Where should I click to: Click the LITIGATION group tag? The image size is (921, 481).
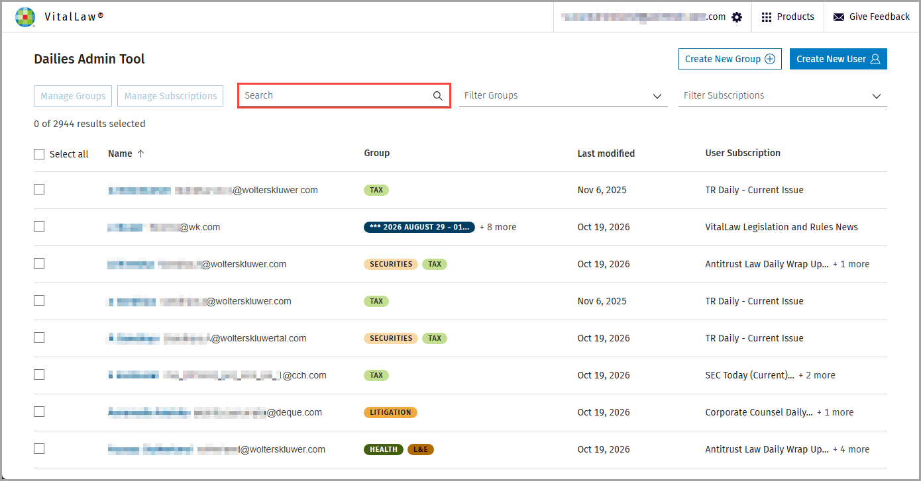(390, 412)
